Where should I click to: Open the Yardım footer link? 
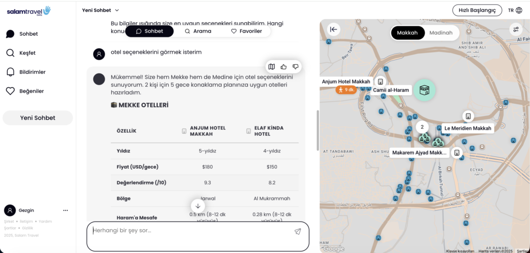click(46, 222)
